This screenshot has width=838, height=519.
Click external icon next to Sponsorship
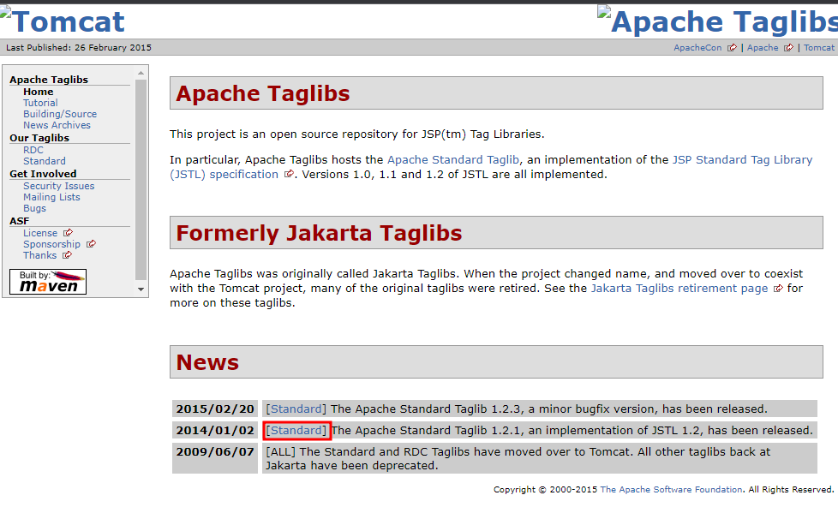point(91,244)
